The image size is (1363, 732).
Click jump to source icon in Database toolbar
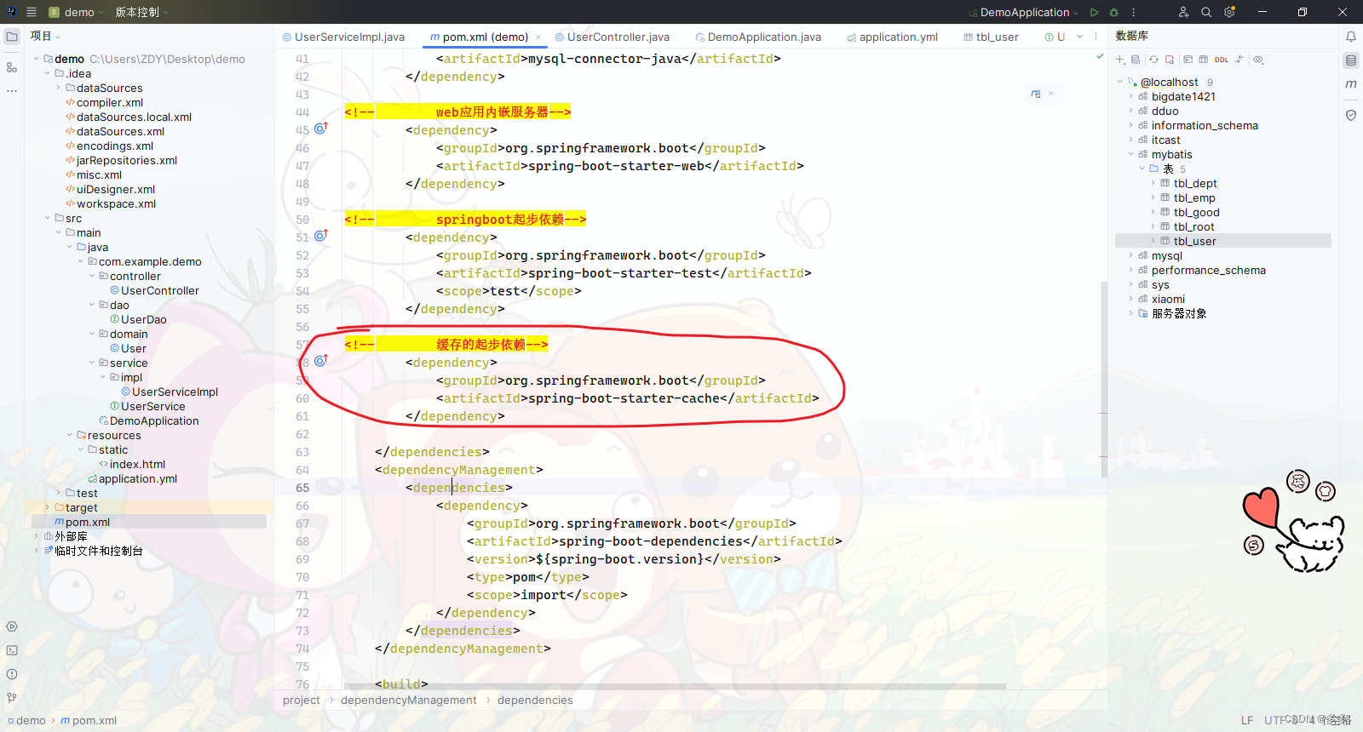click(1239, 60)
